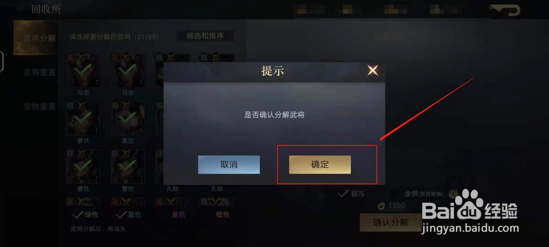
Task: Deselect the 孟达 hero card
Action: click(x=128, y=118)
